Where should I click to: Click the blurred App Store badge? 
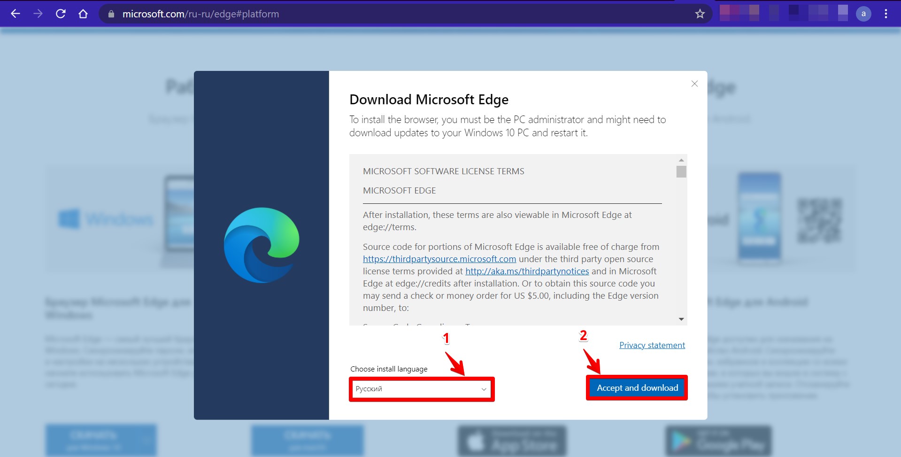click(x=512, y=441)
